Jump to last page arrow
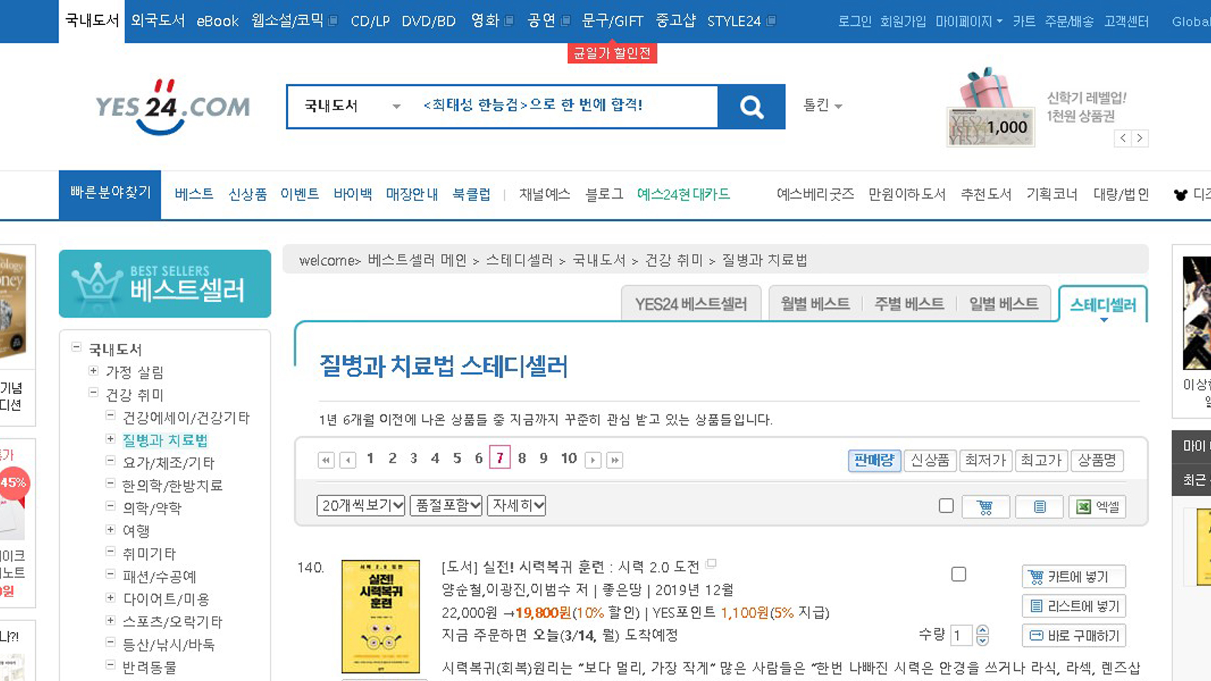This screenshot has height=681, width=1211. pos(615,460)
